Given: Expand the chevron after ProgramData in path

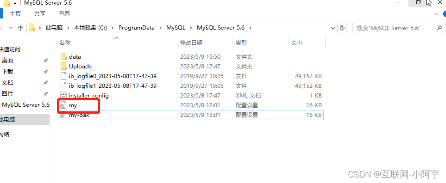Looking at the screenshot, I should point(160,28).
